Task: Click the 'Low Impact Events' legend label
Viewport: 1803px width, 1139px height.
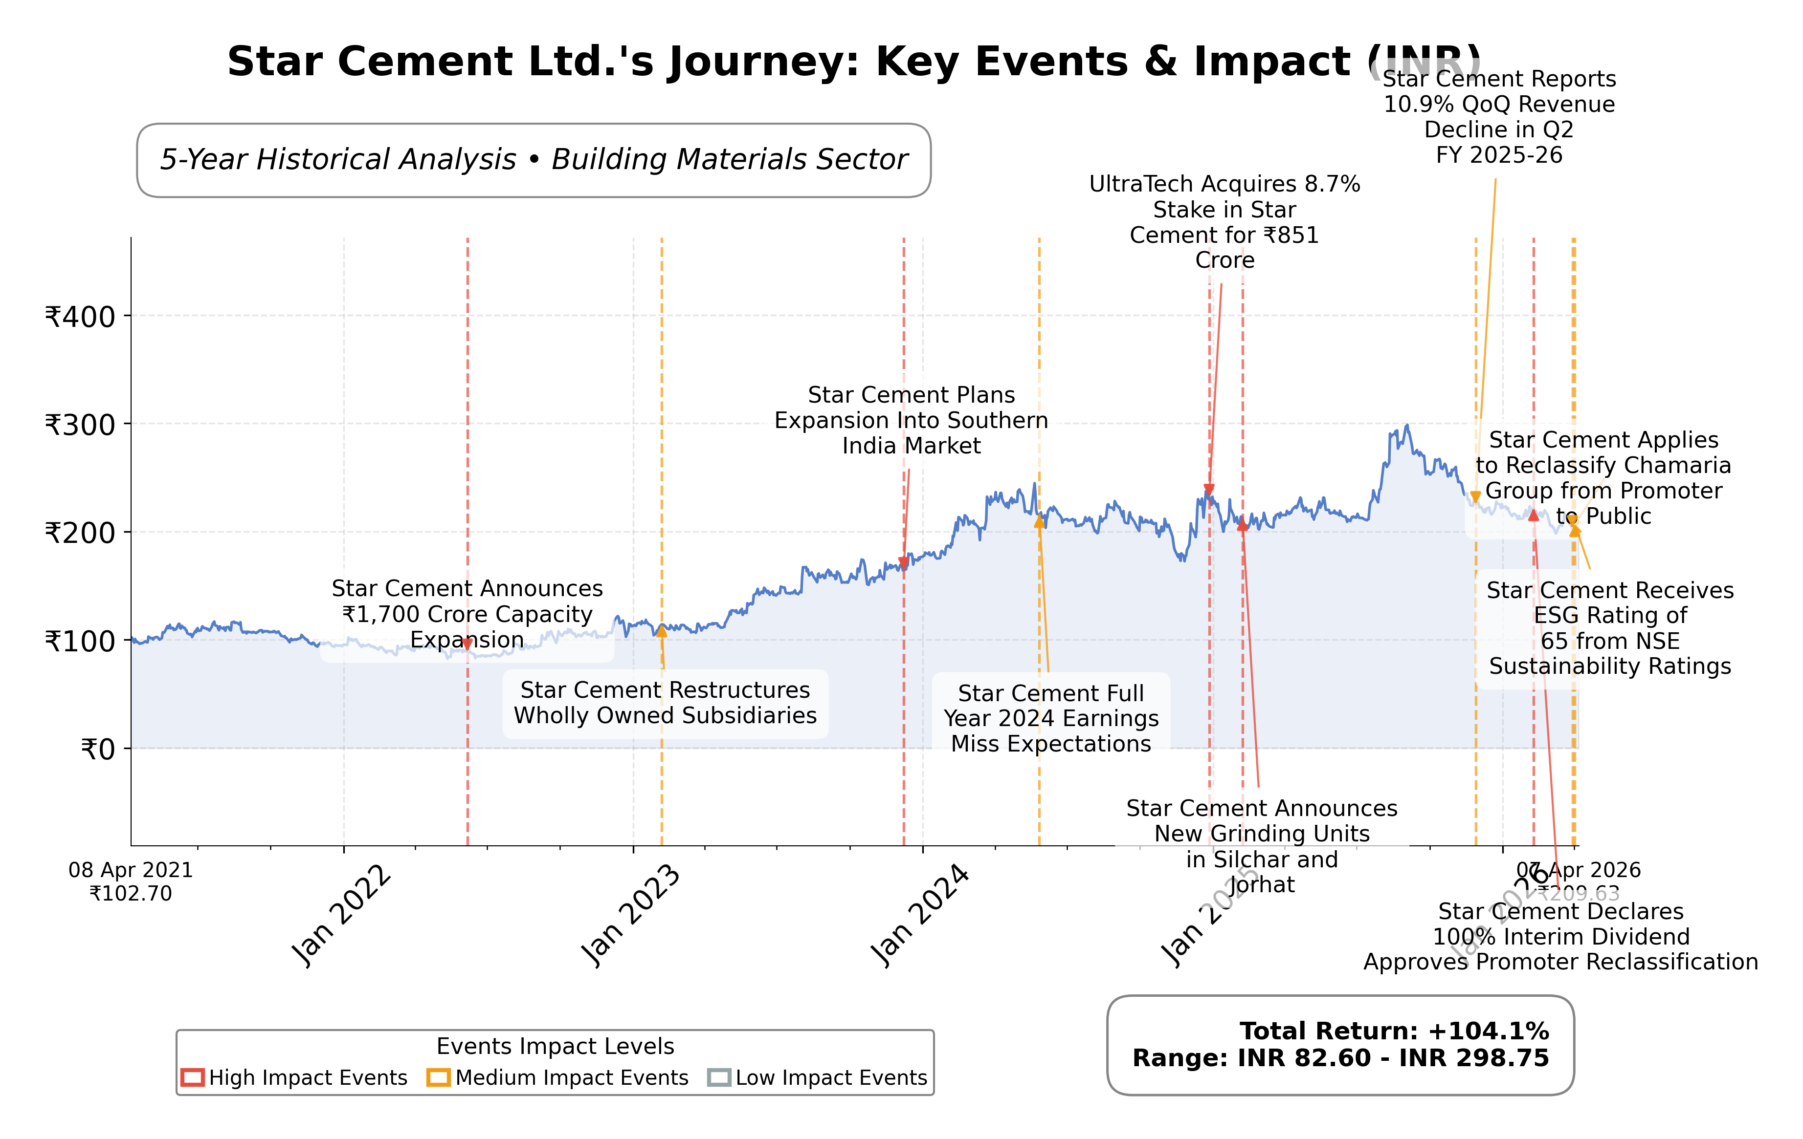Action: [x=831, y=1077]
